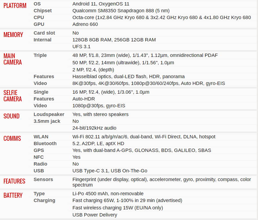Open the USB label link

pos(39,171)
